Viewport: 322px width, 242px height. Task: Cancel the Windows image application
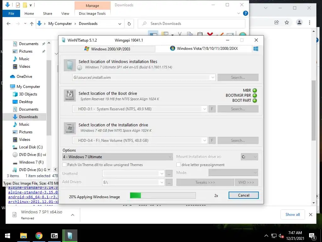(244, 195)
